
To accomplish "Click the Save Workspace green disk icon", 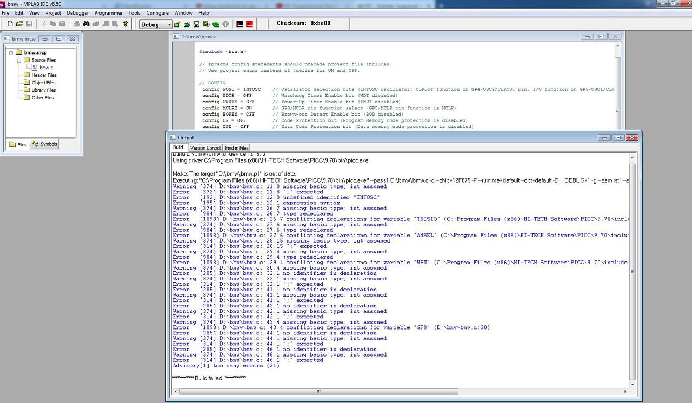I will (197, 24).
